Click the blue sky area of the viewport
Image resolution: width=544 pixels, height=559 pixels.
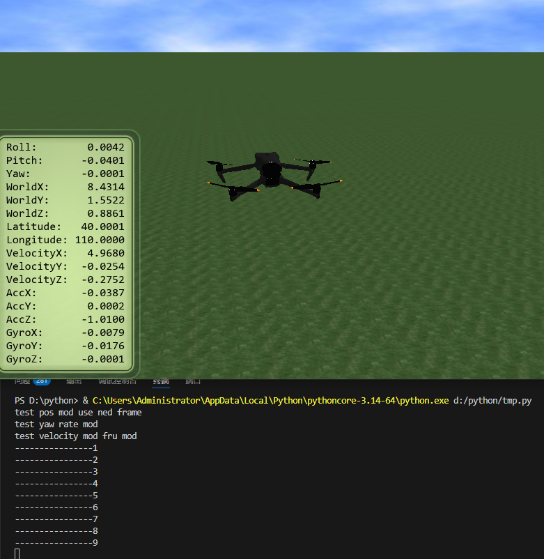(272, 25)
